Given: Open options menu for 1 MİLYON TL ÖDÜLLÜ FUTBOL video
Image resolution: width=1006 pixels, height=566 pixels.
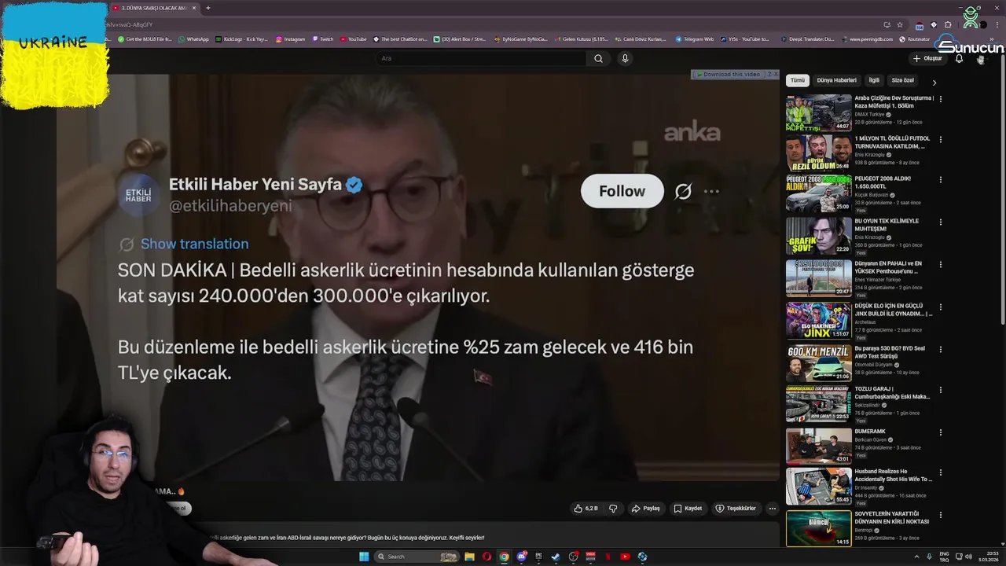Looking at the screenshot, I should point(940,139).
